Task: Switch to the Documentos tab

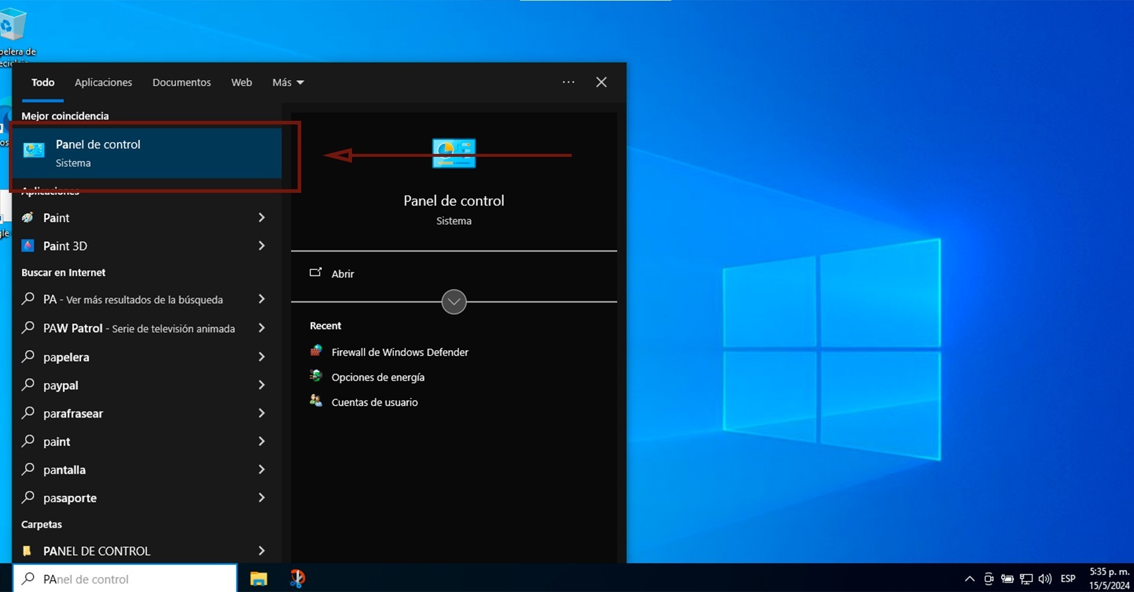Action: [x=181, y=83]
